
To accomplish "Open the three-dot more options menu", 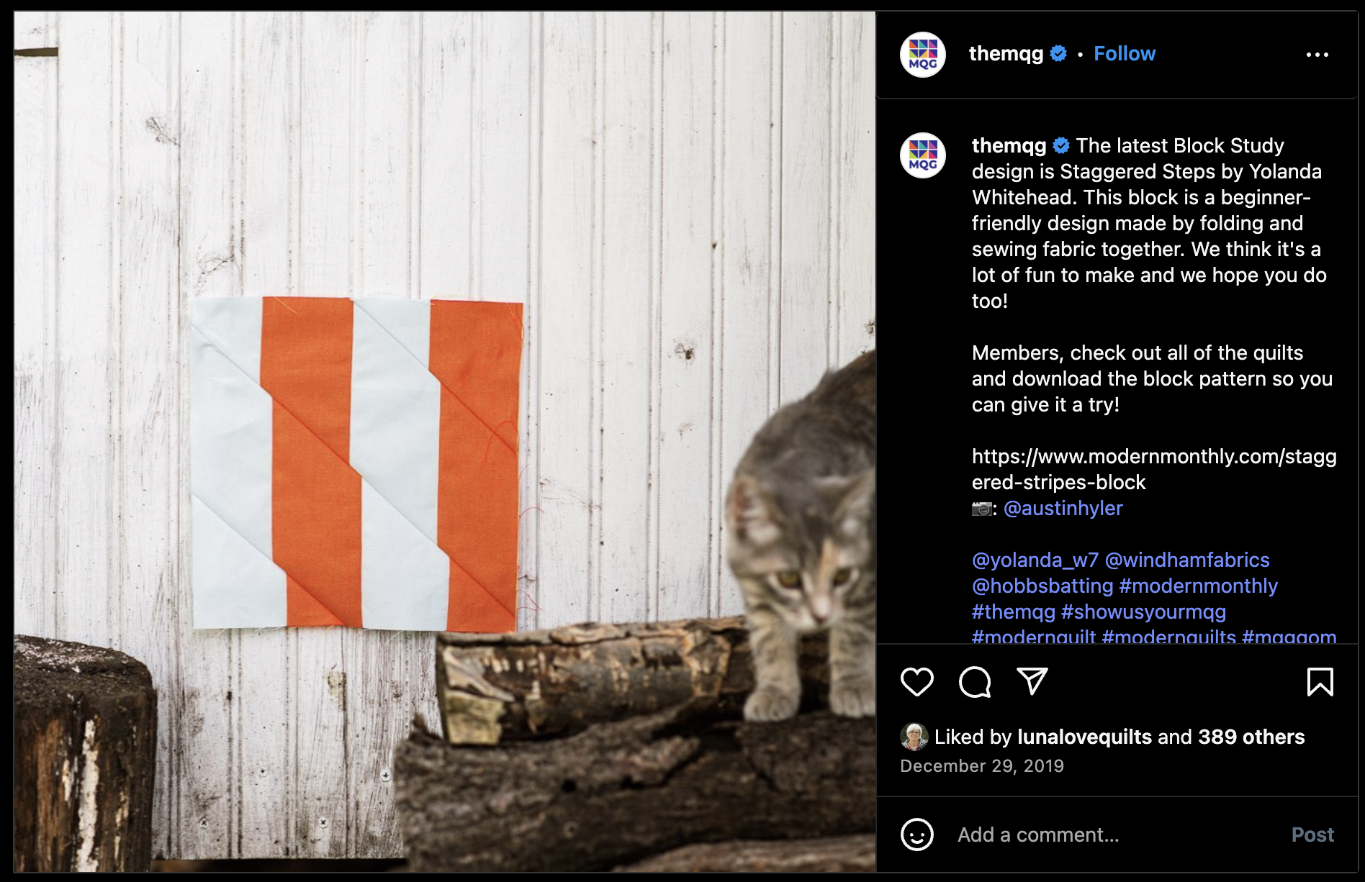I will click(1317, 55).
